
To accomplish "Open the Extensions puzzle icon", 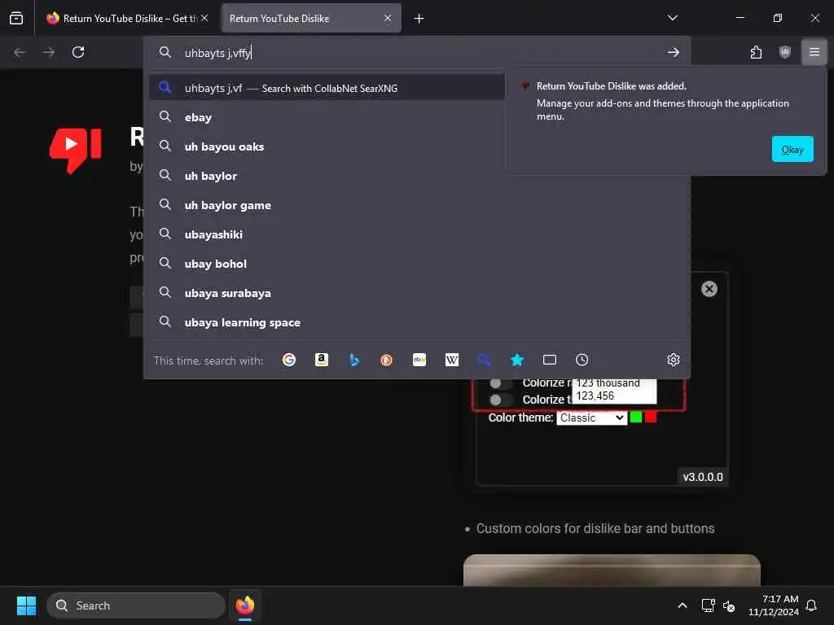I will coord(756,52).
